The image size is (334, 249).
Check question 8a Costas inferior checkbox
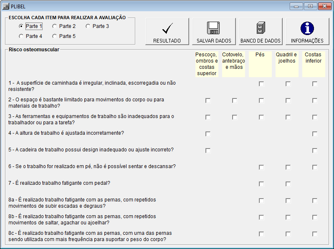pos(315,201)
